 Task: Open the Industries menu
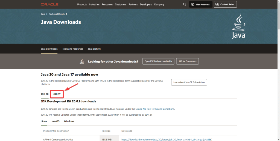tap(94, 4)
